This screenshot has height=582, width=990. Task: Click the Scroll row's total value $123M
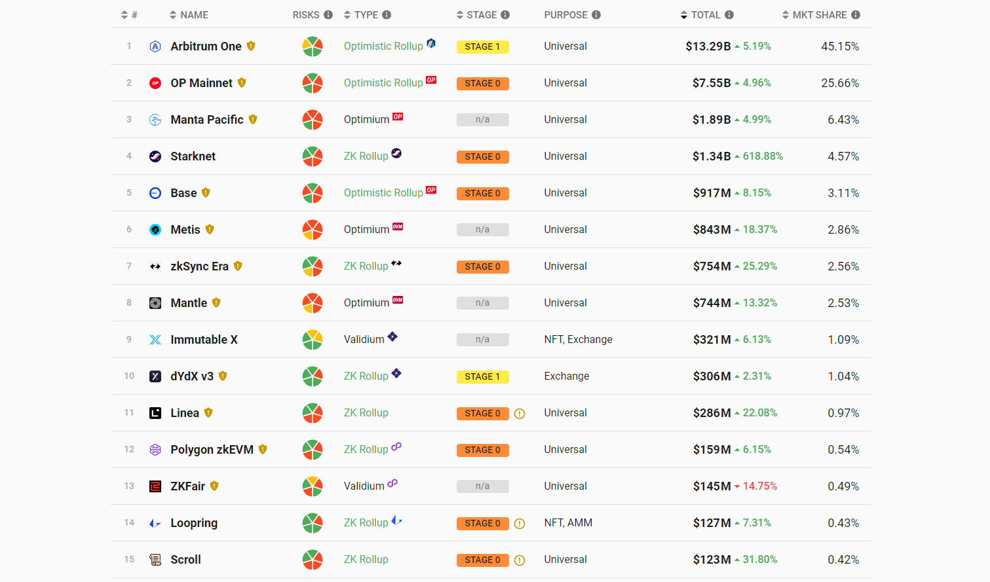coord(712,560)
